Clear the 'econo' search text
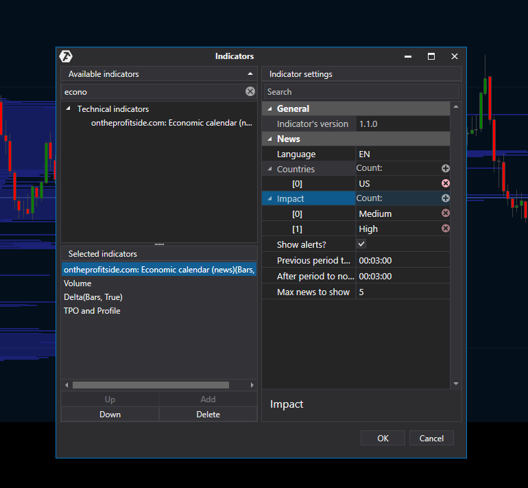 [x=250, y=91]
